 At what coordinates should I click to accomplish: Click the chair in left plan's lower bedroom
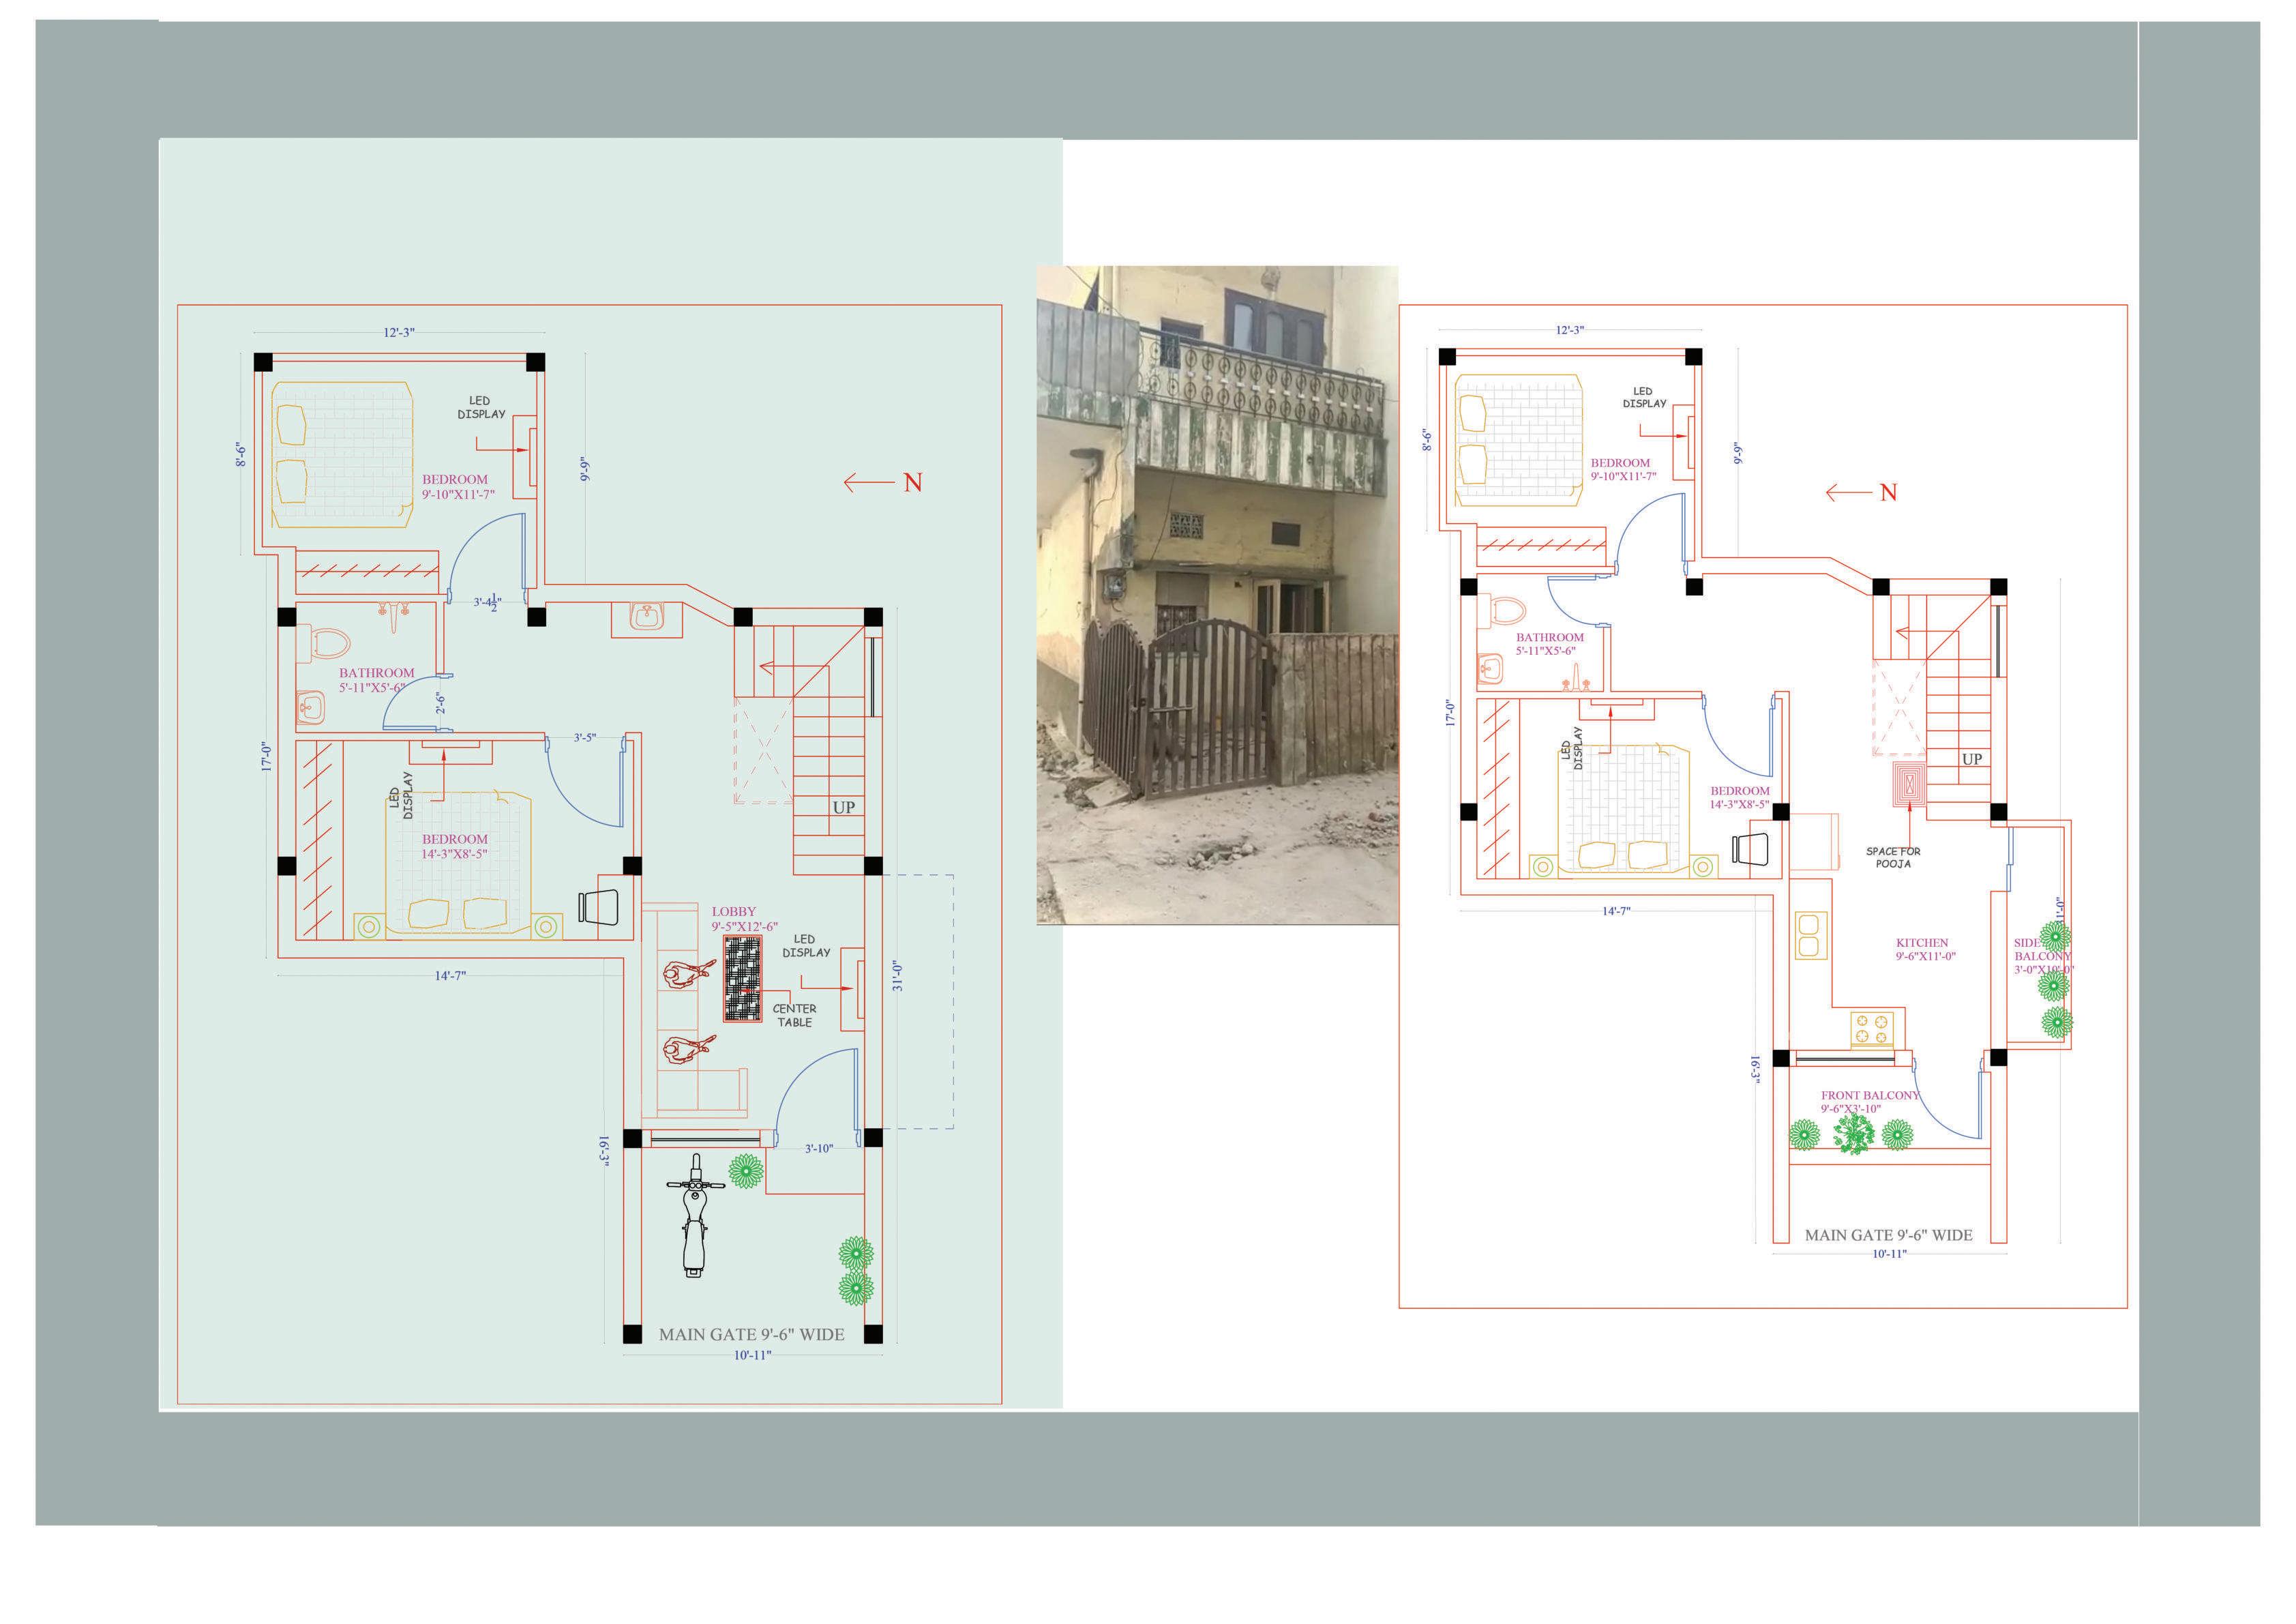pos(598,907)
